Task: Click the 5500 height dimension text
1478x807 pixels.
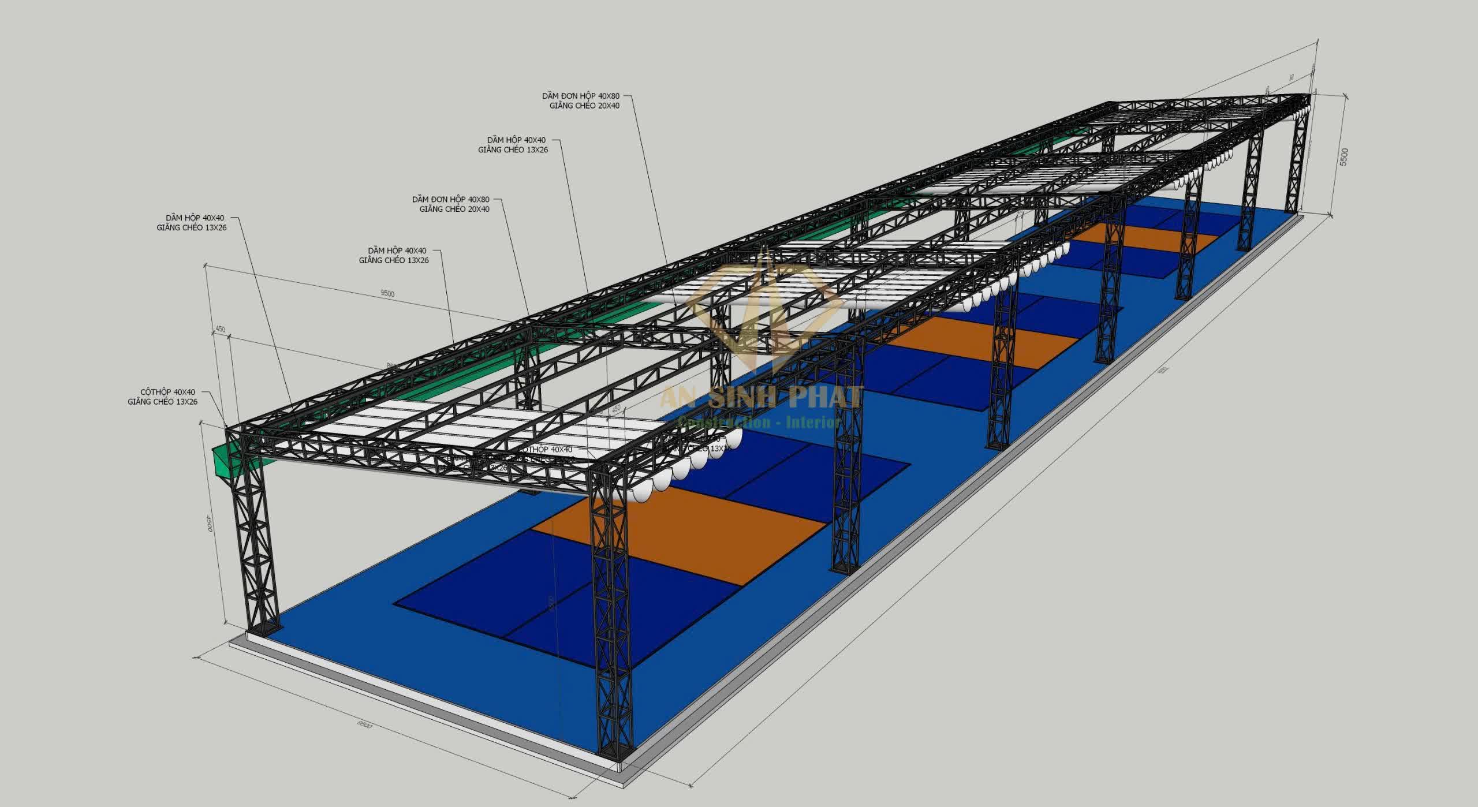Action: coord(1344,157)
